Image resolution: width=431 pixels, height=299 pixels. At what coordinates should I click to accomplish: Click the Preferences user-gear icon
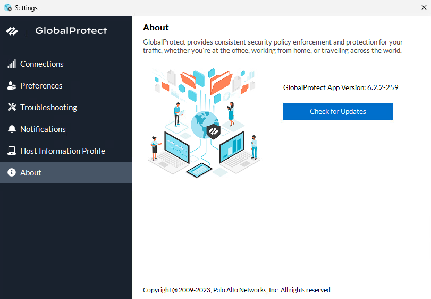[12, 86]
